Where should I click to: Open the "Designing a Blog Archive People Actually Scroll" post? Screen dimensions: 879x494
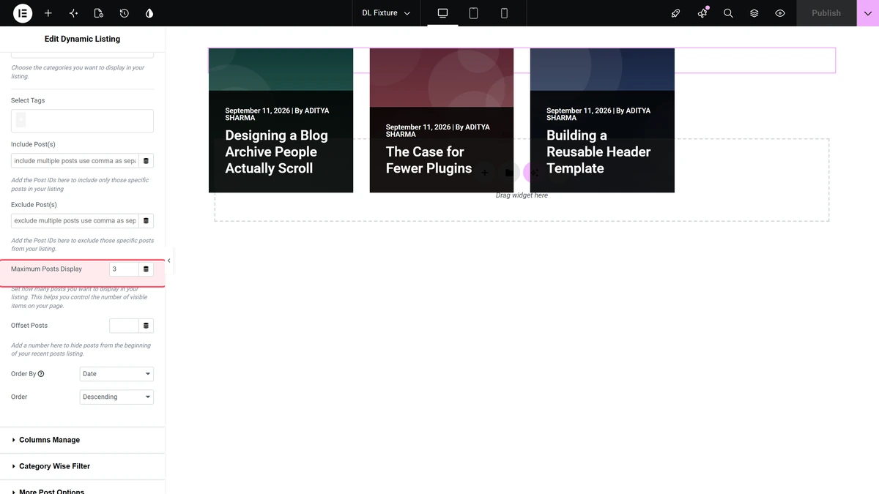pyautogui.click(x=276, y=151)
